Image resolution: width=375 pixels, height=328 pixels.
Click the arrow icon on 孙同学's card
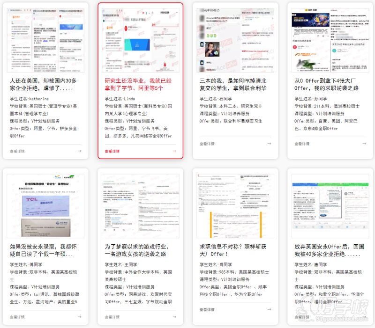(x=364, y=144)
